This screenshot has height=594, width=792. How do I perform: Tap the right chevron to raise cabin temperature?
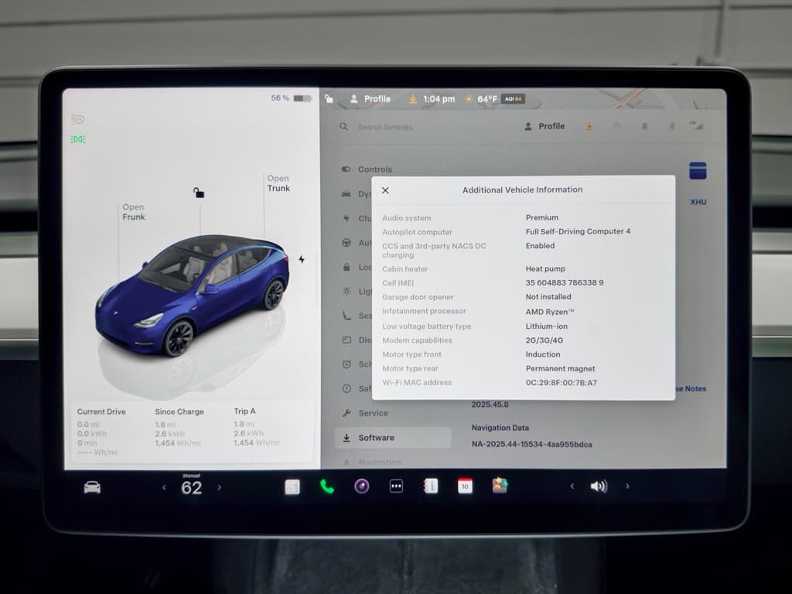click(219, 487)
